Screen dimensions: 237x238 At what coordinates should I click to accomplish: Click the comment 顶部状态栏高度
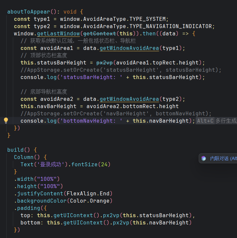[x=44, y=56]
